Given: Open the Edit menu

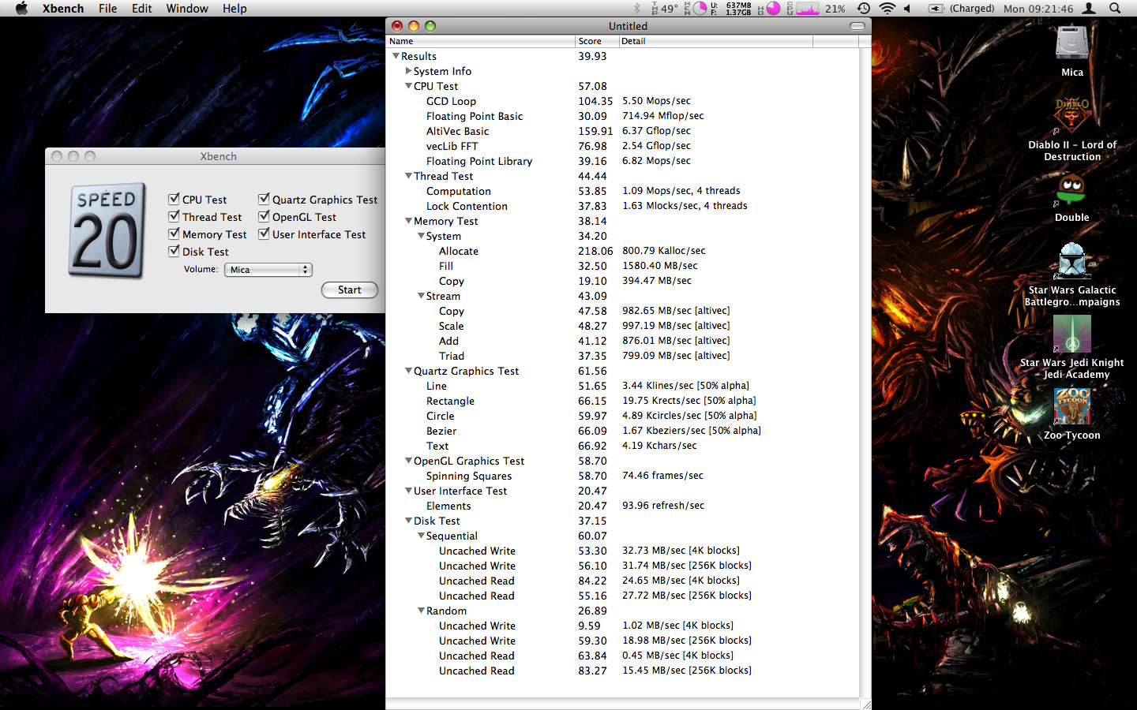Looking at the screenshot, I should (x=141, y=8).
